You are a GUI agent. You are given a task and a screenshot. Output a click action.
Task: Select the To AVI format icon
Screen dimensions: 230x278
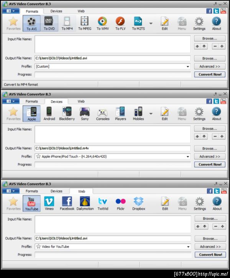pos(31,23)
